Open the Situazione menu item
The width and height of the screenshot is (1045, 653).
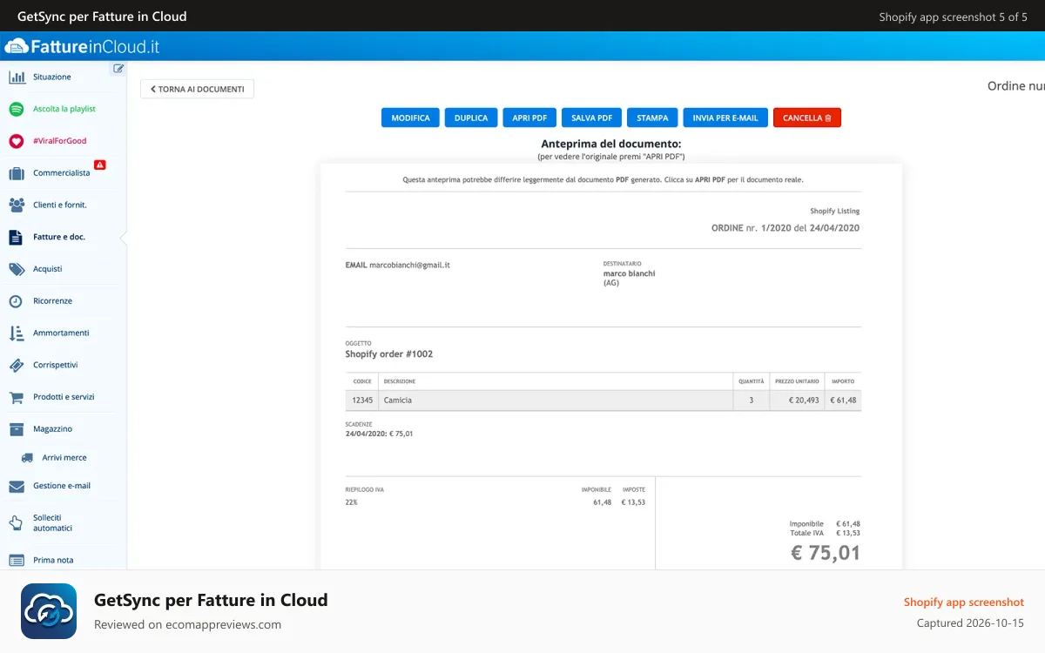click(x=52, y=77)
